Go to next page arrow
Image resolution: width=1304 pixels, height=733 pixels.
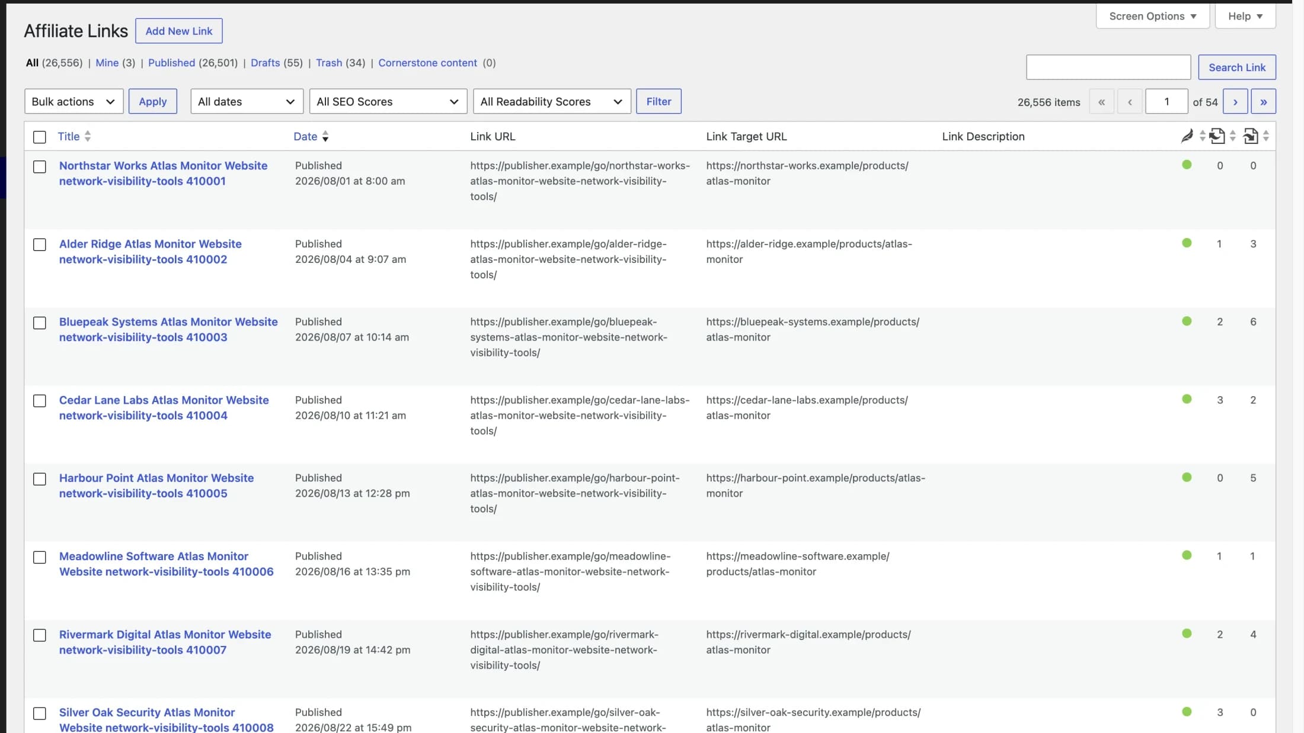[1235, 101]
